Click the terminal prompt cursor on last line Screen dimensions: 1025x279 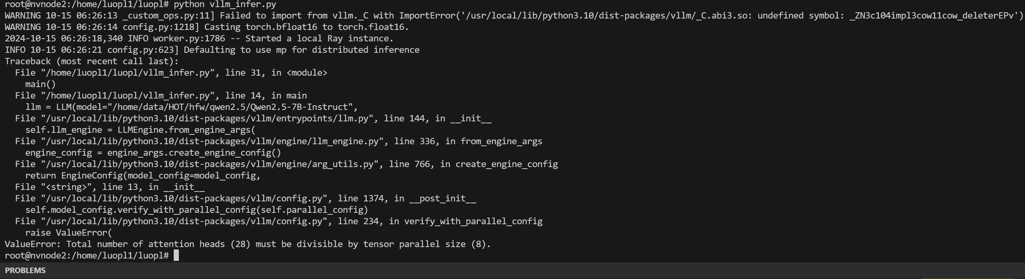[176, 255]
